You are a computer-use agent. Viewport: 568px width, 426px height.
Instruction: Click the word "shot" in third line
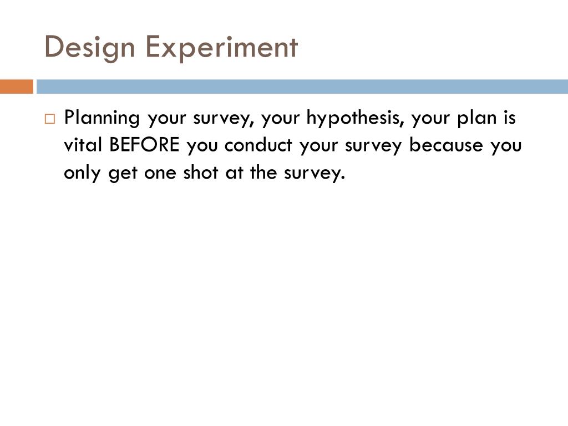pyautogui.click(x=200, y=173)
